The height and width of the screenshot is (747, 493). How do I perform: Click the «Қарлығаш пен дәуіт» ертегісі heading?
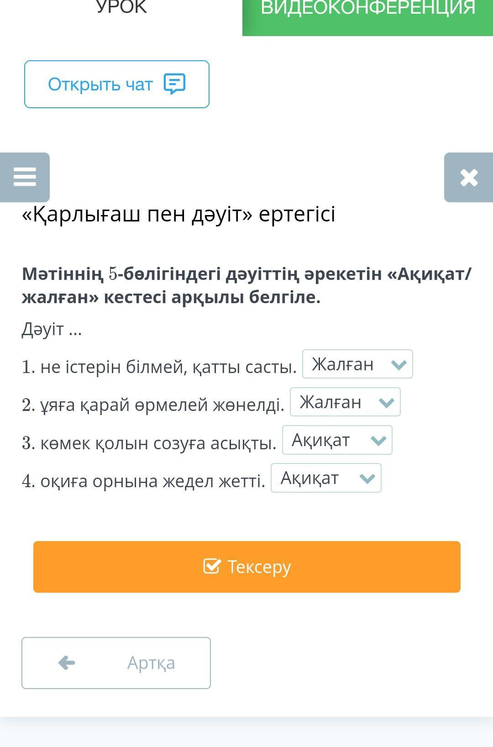coord(178,214)
